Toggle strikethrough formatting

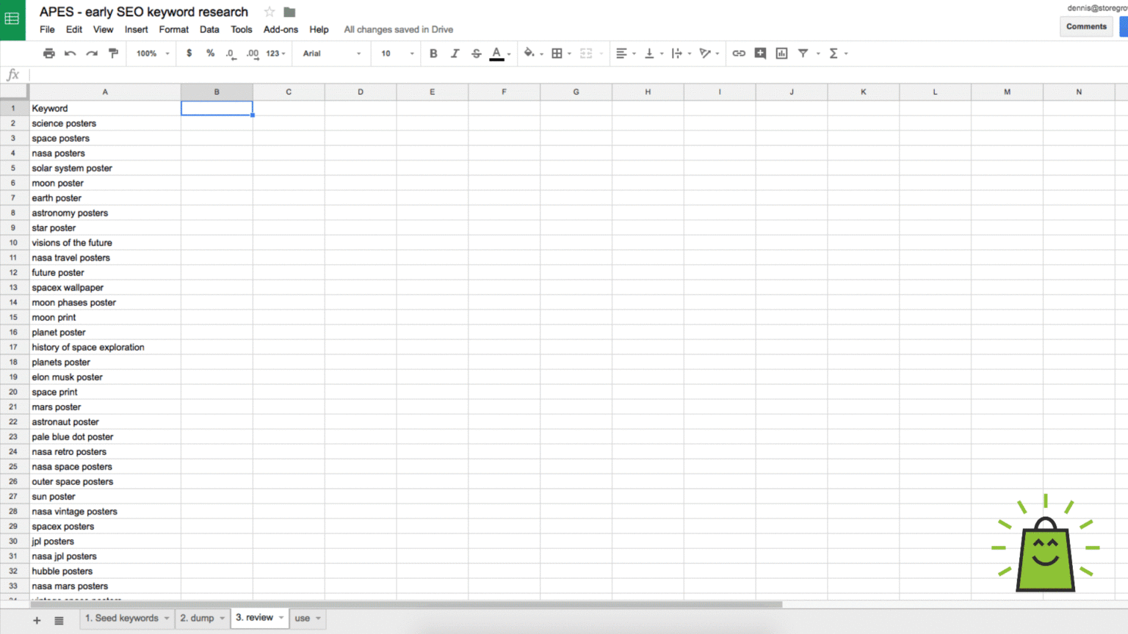(475, 53)
